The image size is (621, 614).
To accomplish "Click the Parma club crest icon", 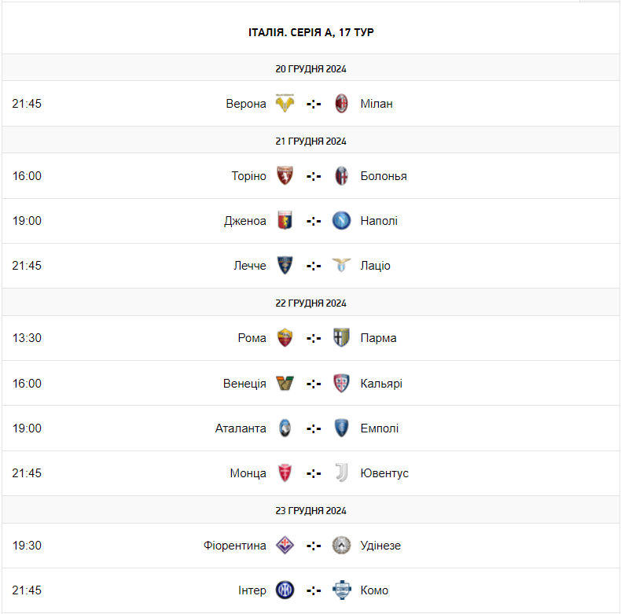I will [x=341, y=338].
